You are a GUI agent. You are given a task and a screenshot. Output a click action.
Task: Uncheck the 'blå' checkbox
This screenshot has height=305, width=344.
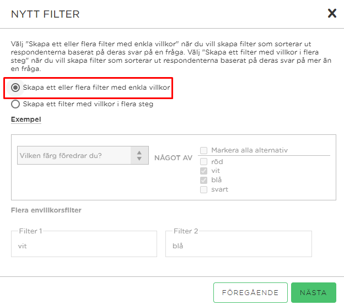(203, 180)
